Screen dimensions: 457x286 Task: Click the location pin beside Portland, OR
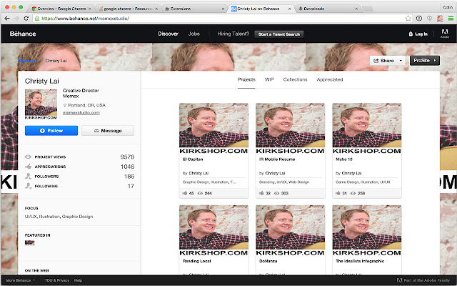tap(65, 105)
